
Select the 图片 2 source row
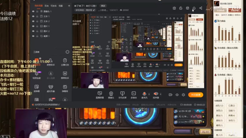pos(51,31)
